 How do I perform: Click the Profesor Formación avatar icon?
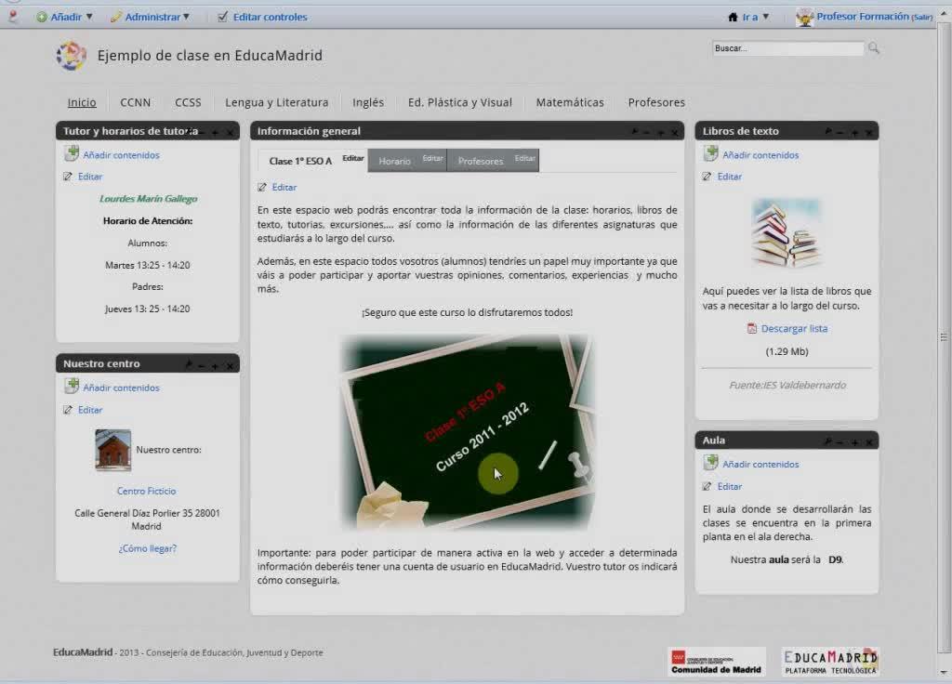(x=804, y=17)
